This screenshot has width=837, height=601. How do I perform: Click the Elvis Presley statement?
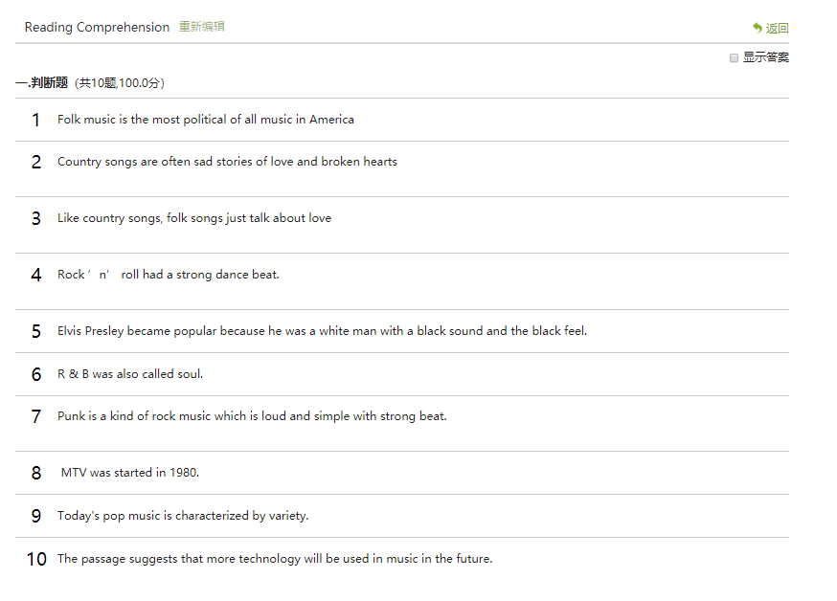pos(322,331)
